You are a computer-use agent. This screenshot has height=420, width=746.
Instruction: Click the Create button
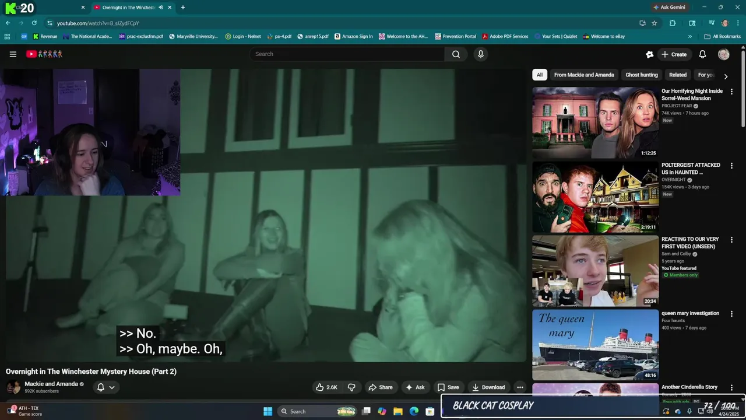click(x=674, y=54)
